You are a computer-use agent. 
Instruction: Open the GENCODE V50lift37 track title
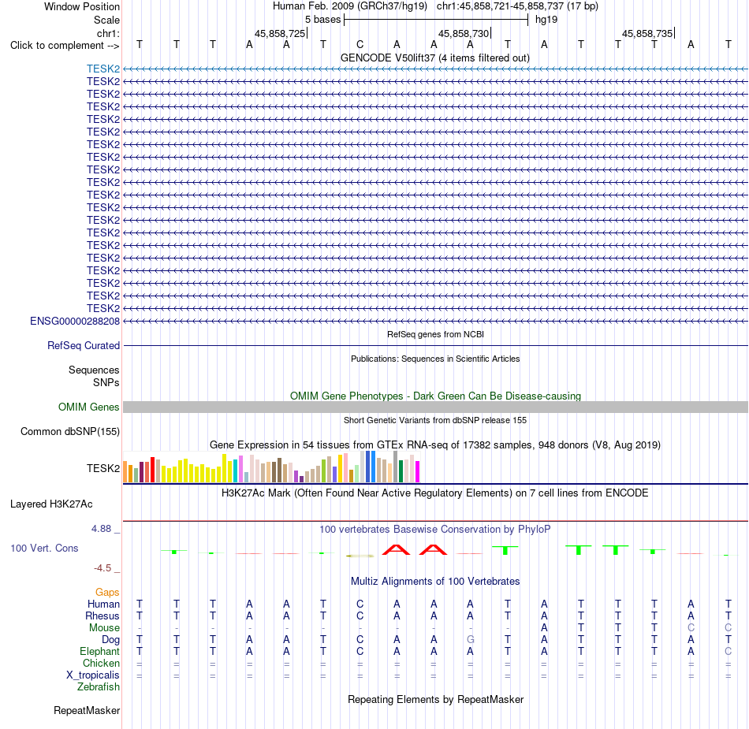pyautogui.click(x=435, y=58)
